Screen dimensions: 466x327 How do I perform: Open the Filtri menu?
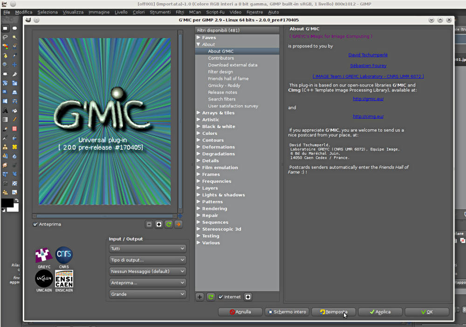[179, 12]
